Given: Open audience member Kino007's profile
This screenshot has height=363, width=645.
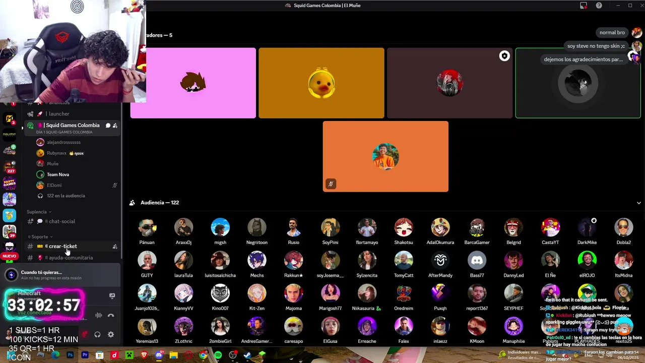Looking at the screenshot, I should [220, 297].
